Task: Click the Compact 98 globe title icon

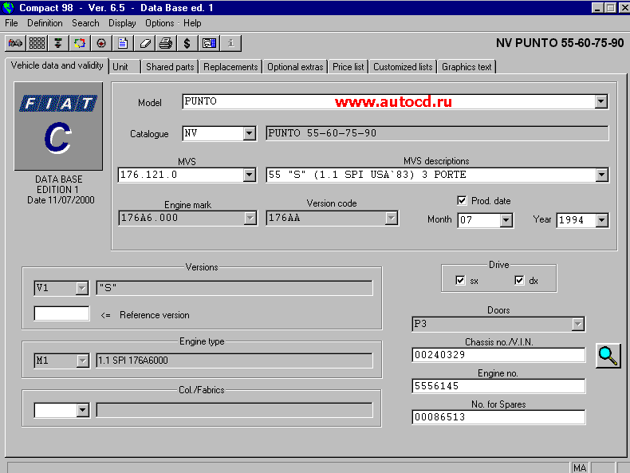Action: pos(8,7)
